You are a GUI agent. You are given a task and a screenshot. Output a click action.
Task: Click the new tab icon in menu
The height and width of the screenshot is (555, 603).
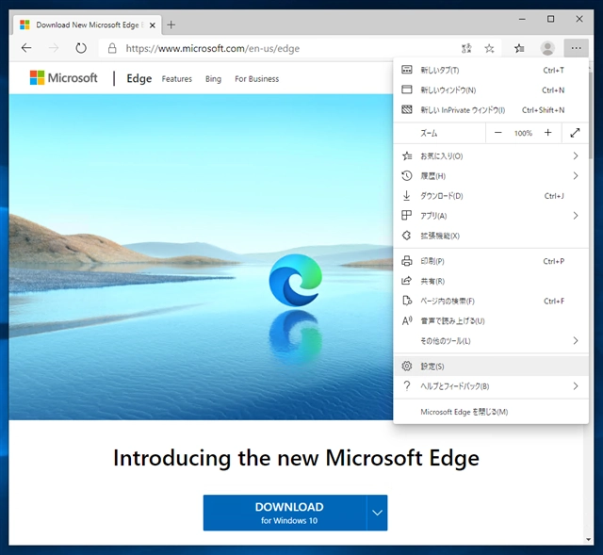click(x=406, y=70)
